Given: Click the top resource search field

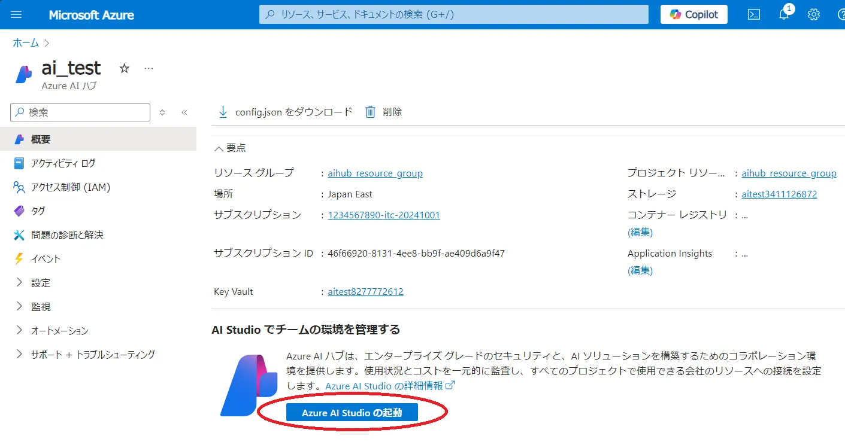Looking at the screenshot, I should point(453,14).
